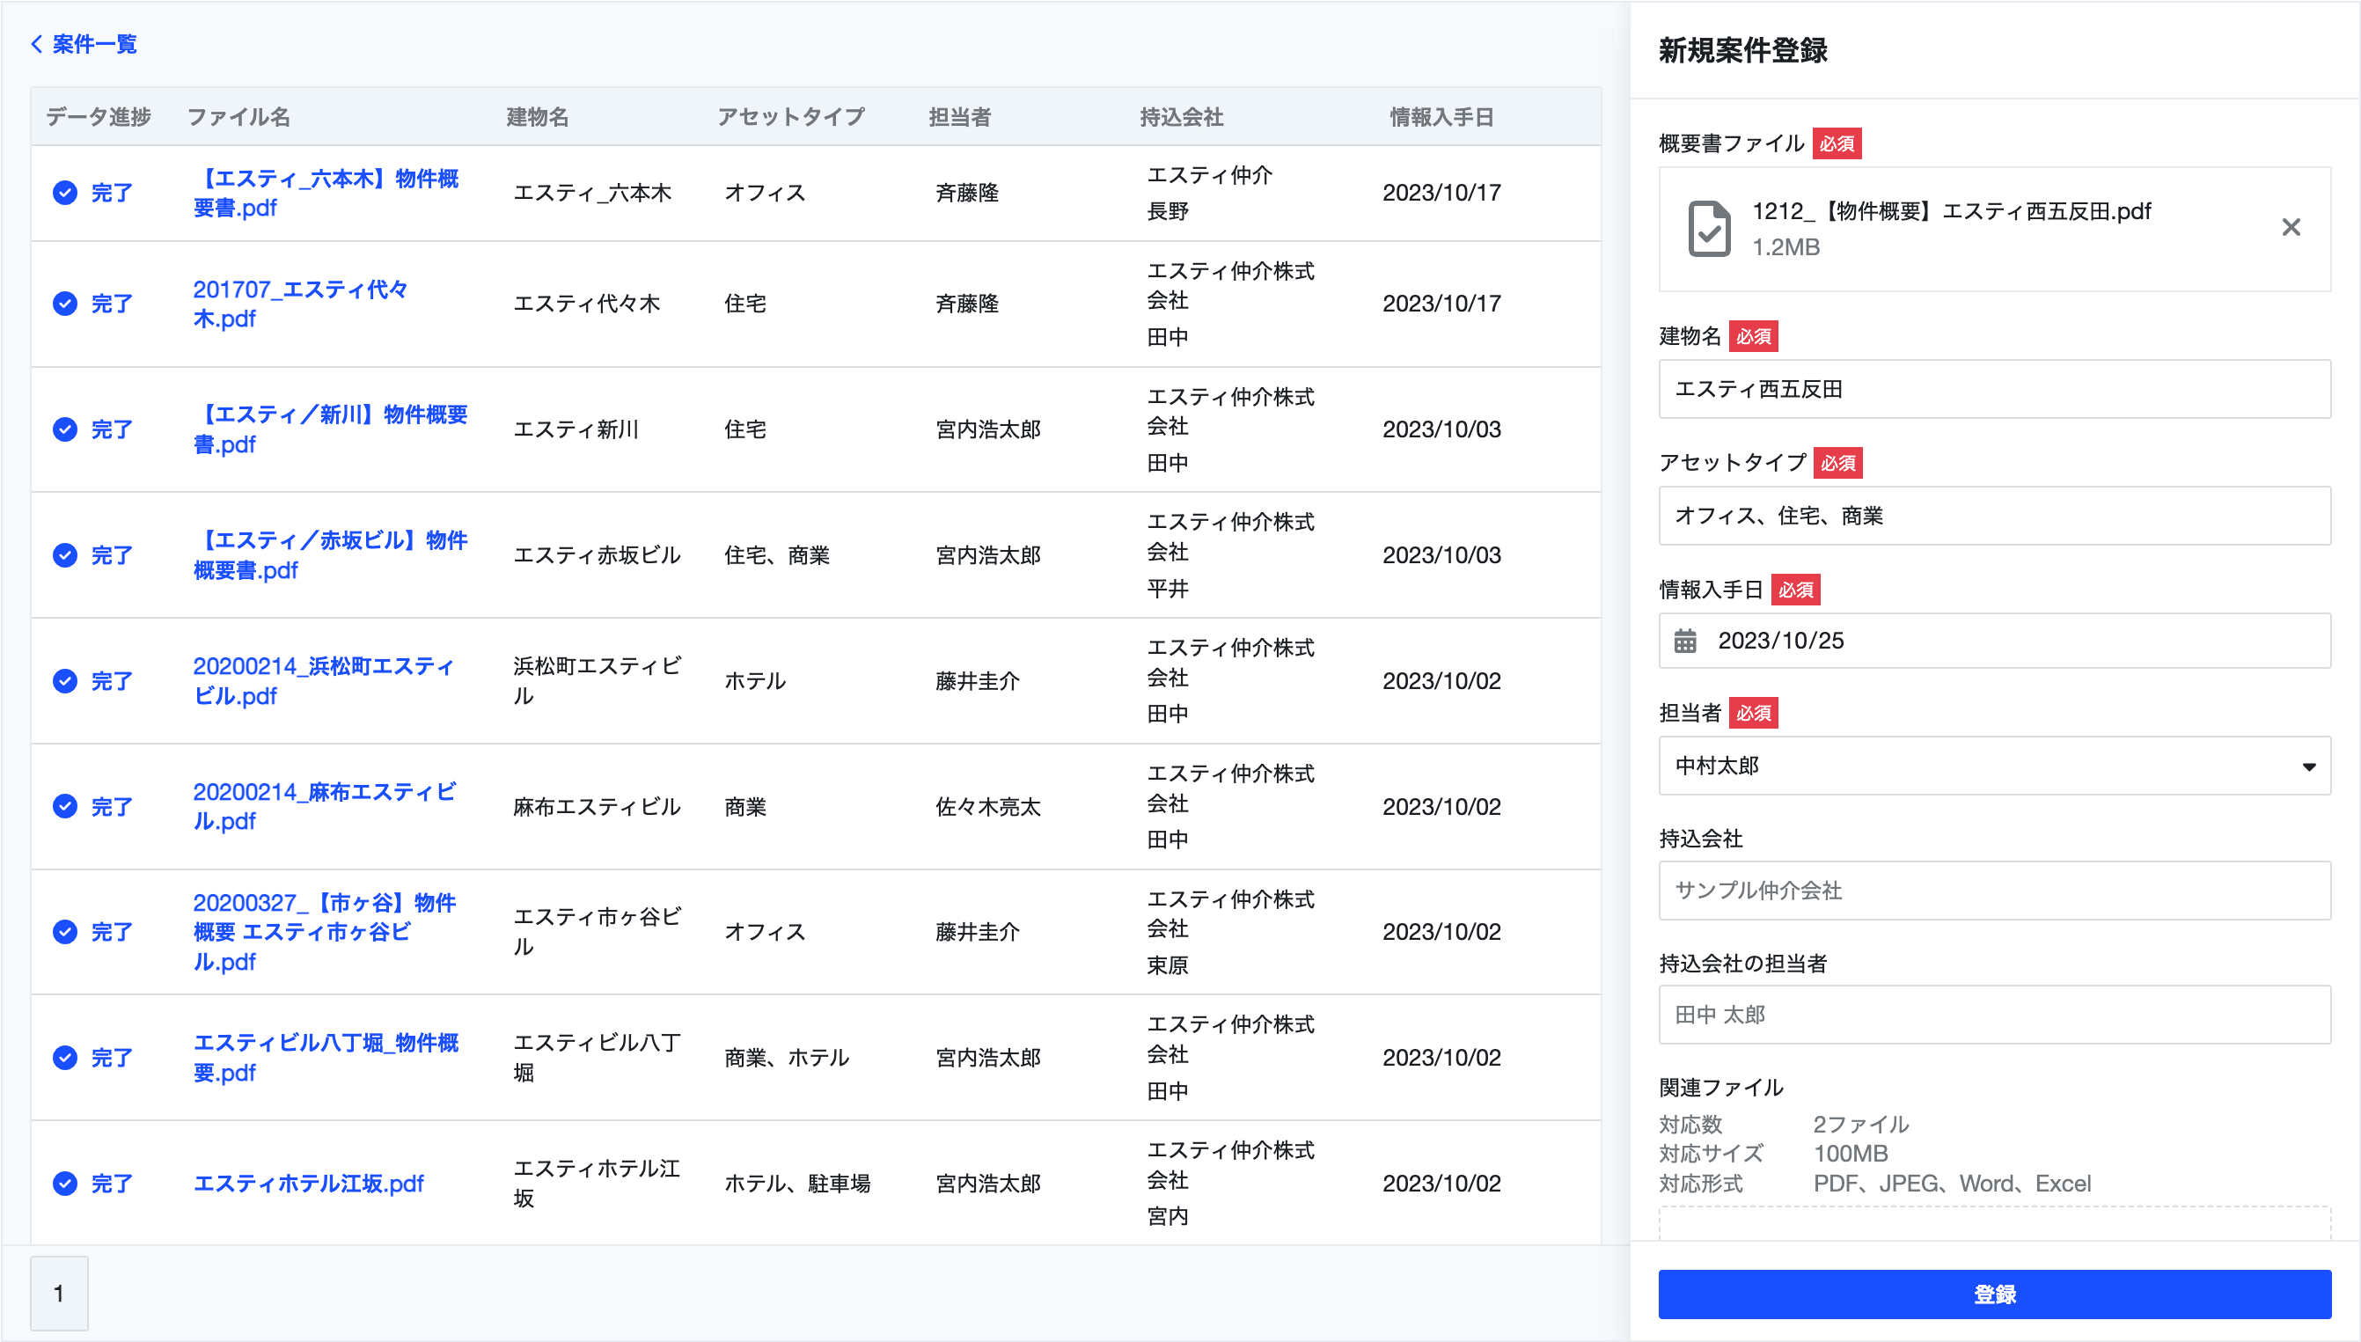The height and width of the screenshot is (1342, 2361).
Task: Remove the attached 西五反田 PDF with the X
Action: coord(2291,228)
